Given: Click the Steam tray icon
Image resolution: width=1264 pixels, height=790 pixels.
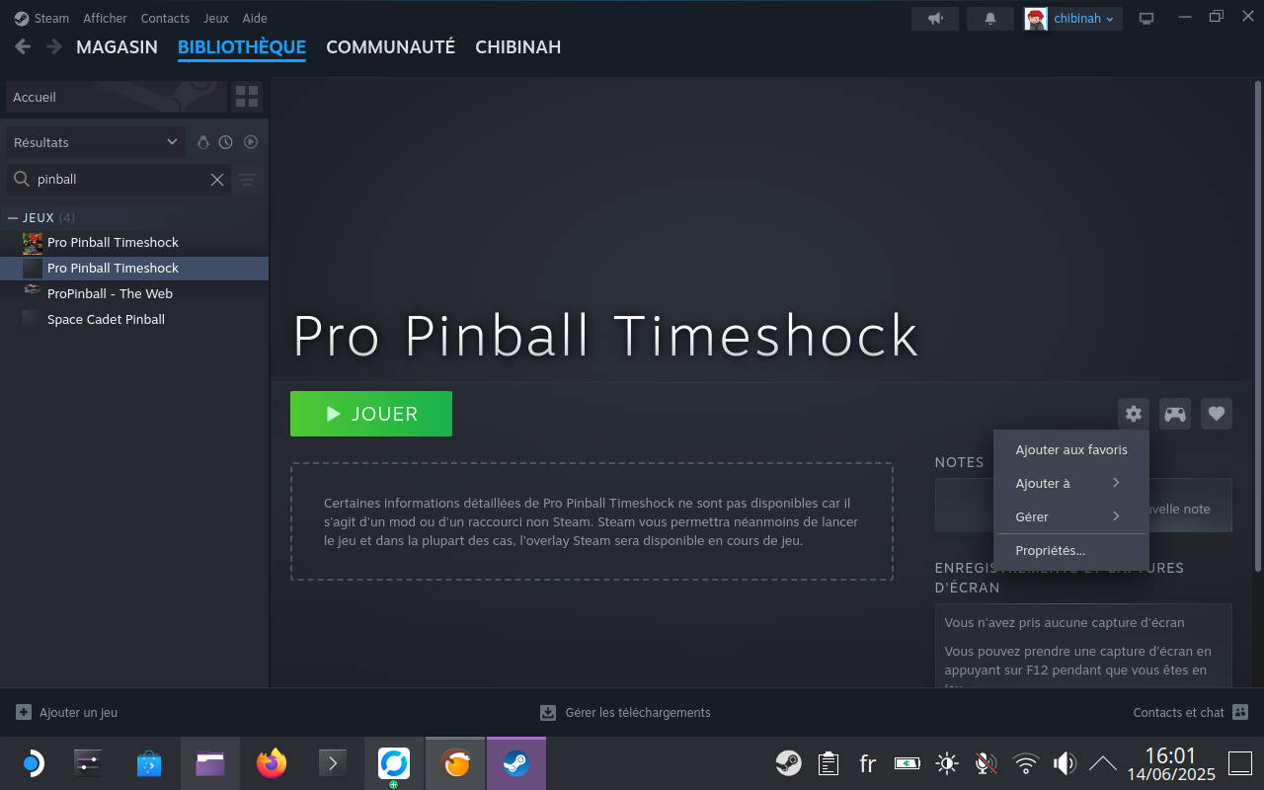Looking at the screenshot, I should click(788, 763).
